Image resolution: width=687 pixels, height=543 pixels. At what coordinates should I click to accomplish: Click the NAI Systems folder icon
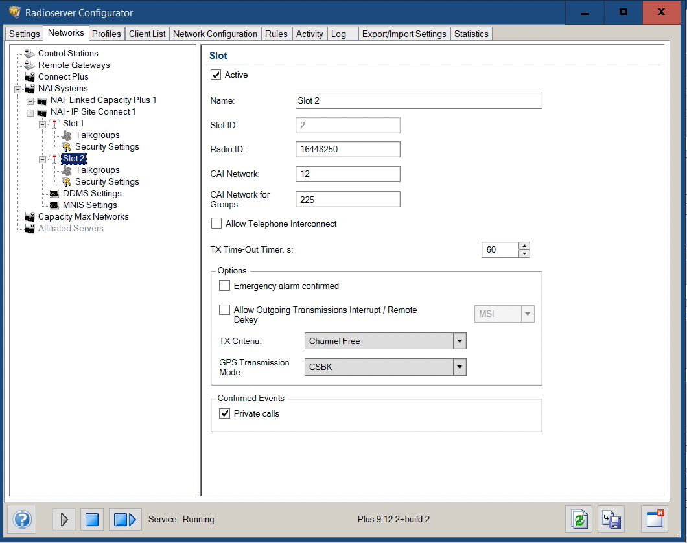click(29, 89)
